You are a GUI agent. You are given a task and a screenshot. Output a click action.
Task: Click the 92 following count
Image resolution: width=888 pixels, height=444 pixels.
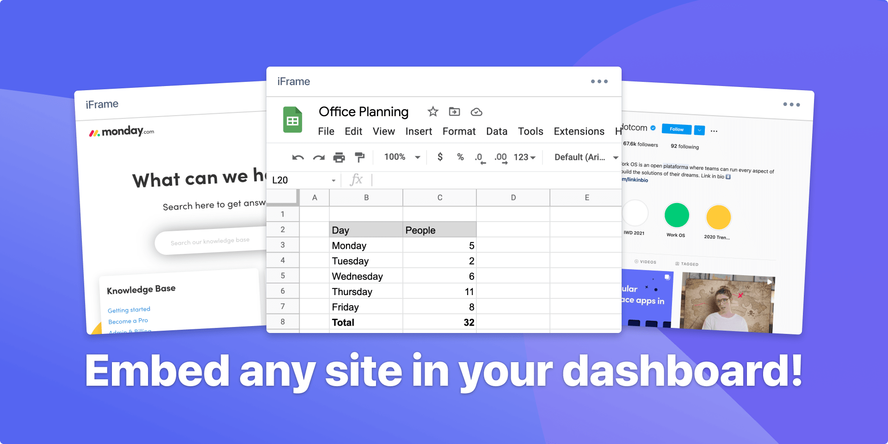point(685,146)
